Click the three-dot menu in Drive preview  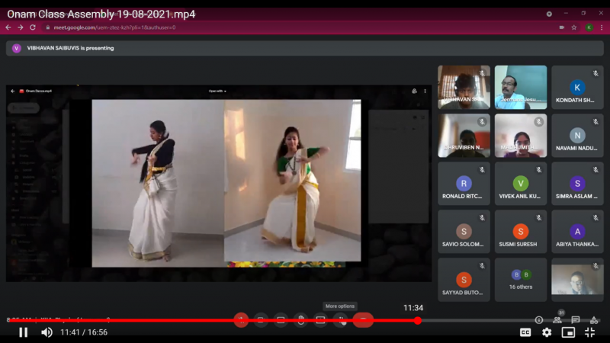pyautogui.click(x=425, y=91)
